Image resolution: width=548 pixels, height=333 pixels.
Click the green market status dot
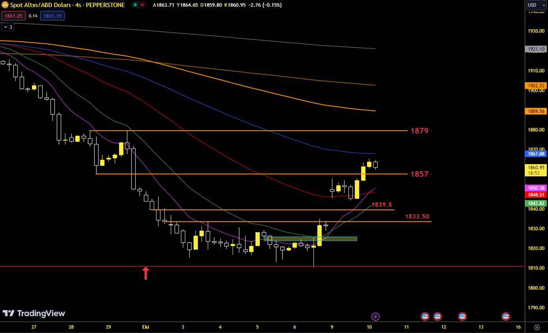[x=135, y=5]
